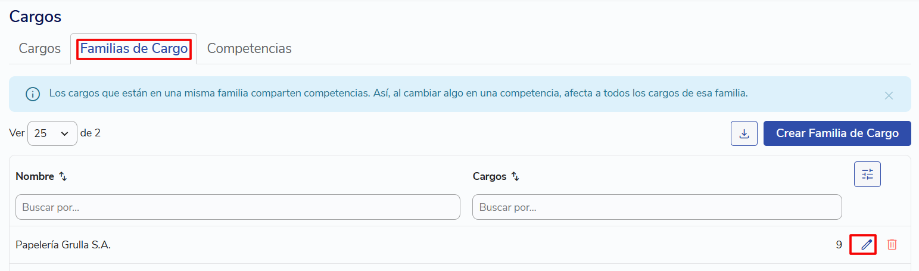Click the Cargos page title heading
919x271 pixels.
tap(35, 16)
